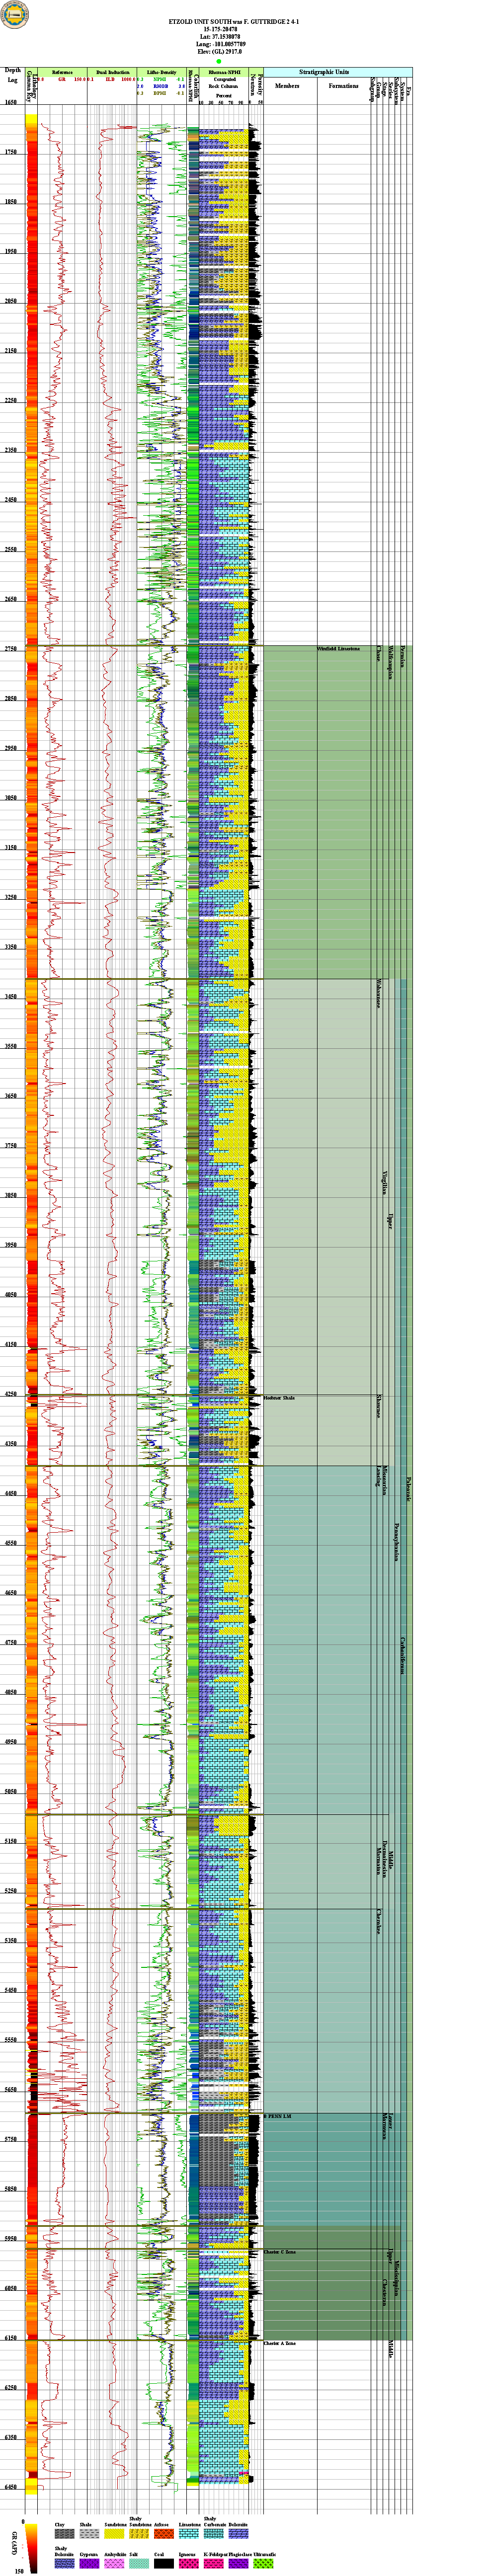The image size is (487, 2576).
Task: Click the depth label '1650'
Action: point(12,103)
